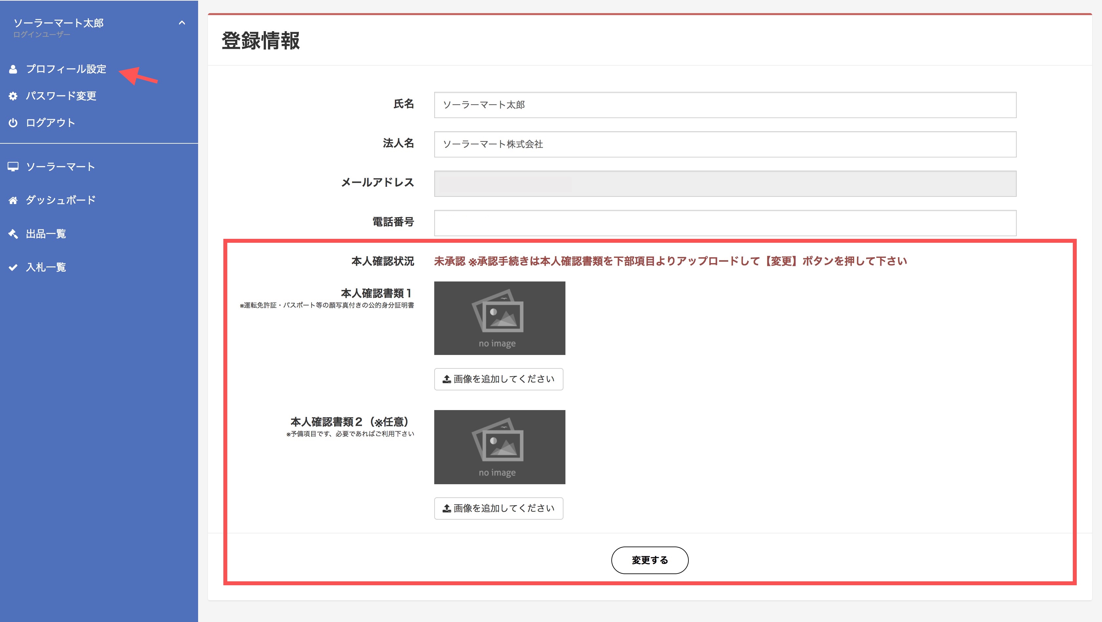
Task: Open プロフィール設定 menu item
Action: 66,69
